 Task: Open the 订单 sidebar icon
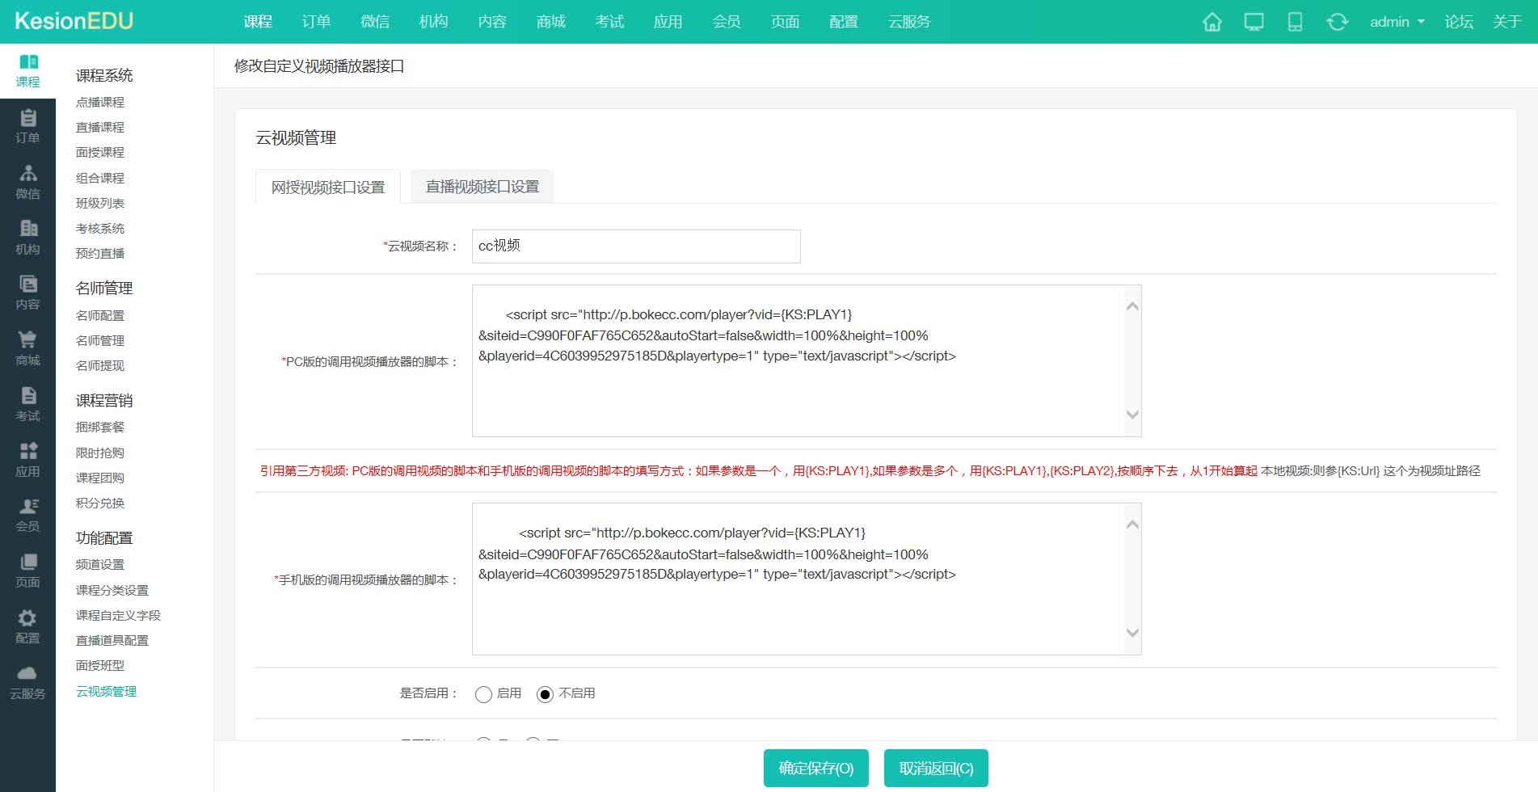(27, 127)
